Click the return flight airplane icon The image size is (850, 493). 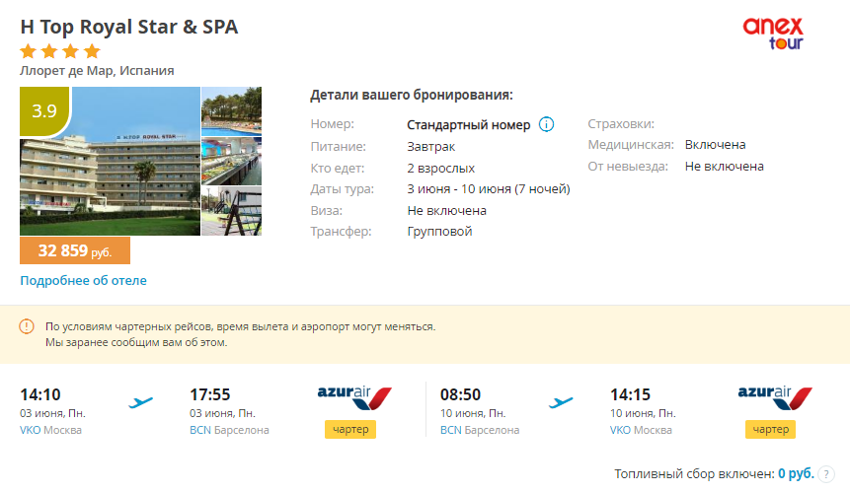click(562, 402)
